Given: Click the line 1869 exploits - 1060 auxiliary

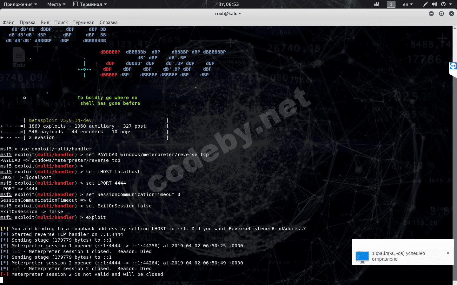Looking at the screenshot, I should pos(87,126).
